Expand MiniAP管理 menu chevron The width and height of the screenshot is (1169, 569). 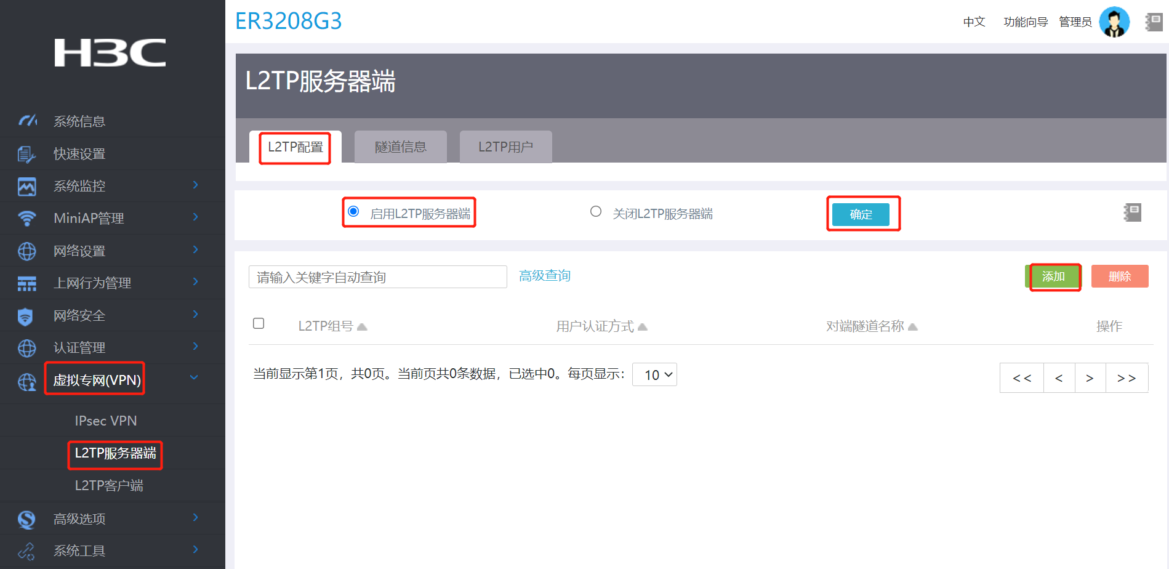point(195,217)
